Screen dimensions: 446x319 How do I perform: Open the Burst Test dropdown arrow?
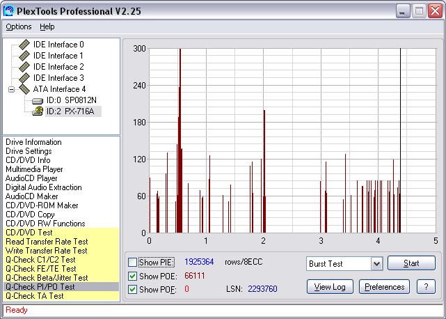[376, 264]
